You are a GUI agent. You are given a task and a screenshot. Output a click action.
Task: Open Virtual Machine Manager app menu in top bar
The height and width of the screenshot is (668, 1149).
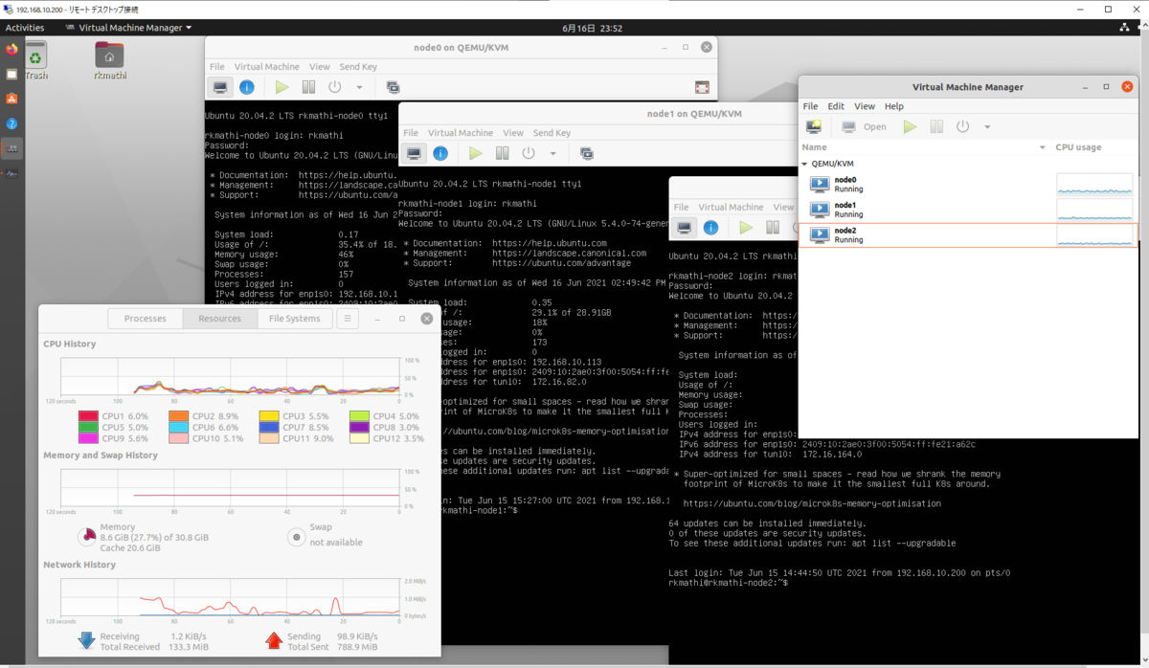(x=129, y=28)
